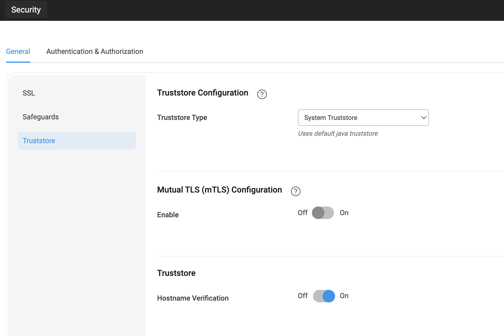Switch to the Authentication & Authorization tab
The image size is (504, 336).
point(94,51)
